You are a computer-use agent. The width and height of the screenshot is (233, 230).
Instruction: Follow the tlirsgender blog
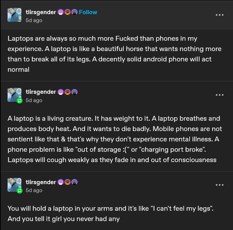point(88,12)
